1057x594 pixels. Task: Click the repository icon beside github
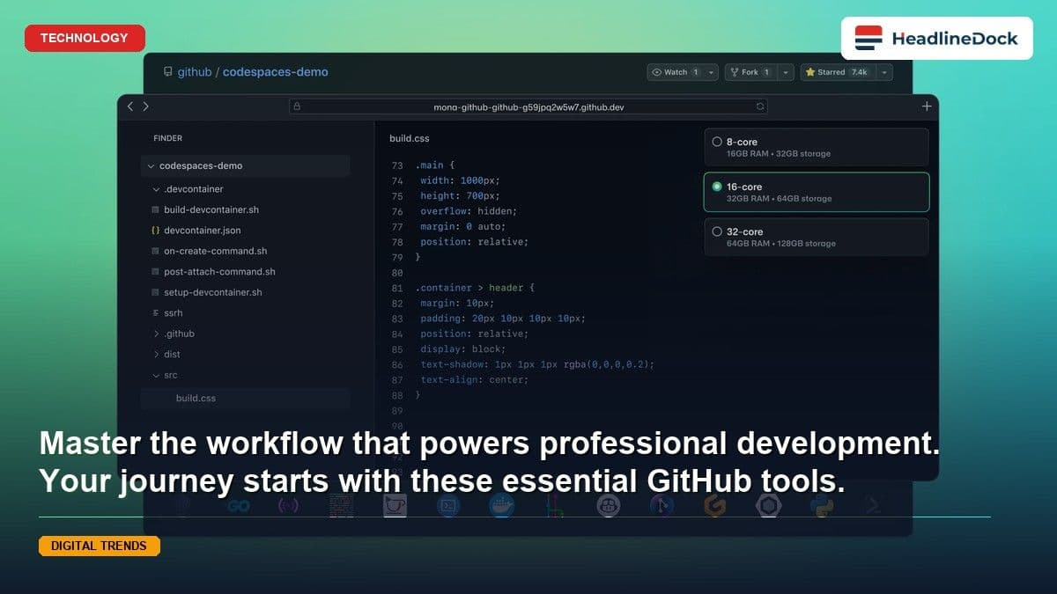coord(168,72)
